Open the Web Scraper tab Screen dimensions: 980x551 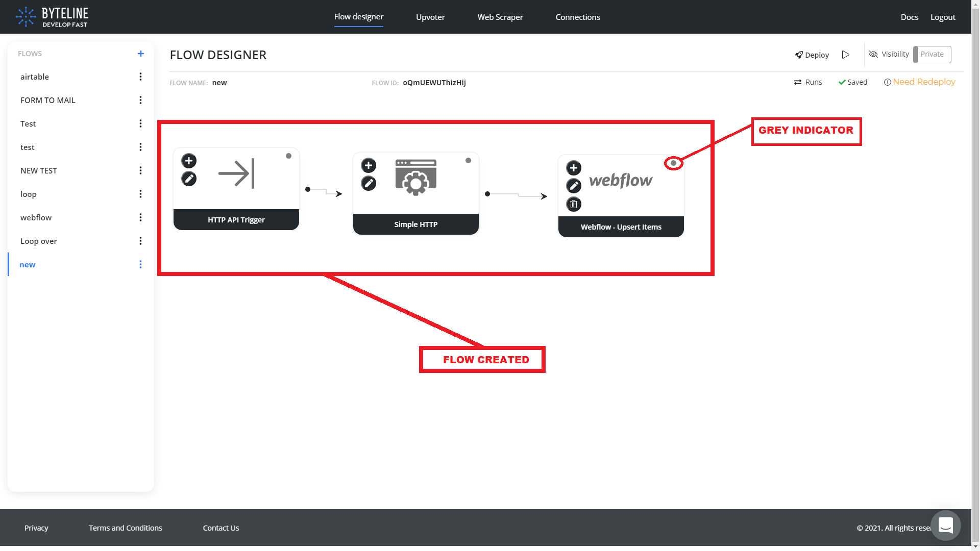500,17
